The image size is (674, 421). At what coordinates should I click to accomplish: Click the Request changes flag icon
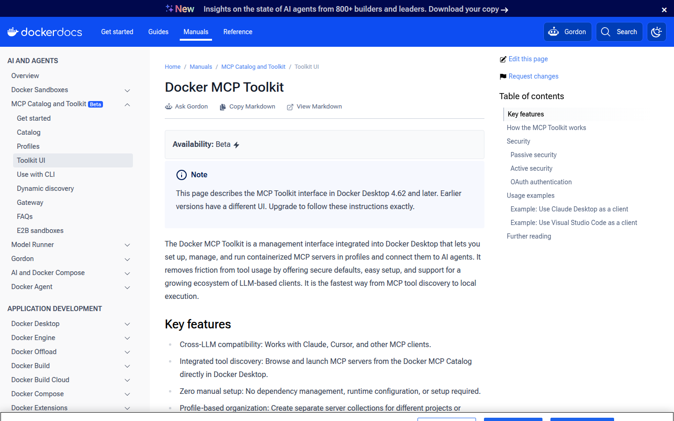tap(503, 76)
